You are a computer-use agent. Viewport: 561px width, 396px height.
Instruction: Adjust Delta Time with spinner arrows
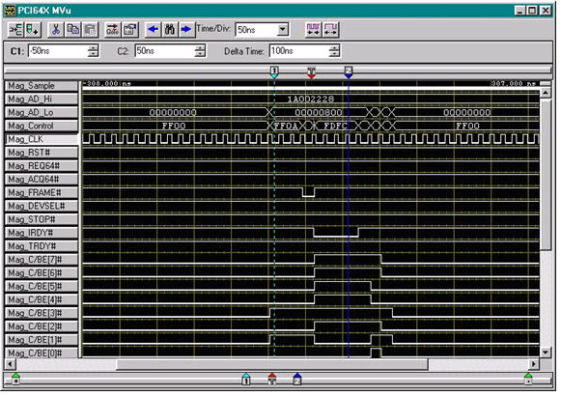(334, 51)
